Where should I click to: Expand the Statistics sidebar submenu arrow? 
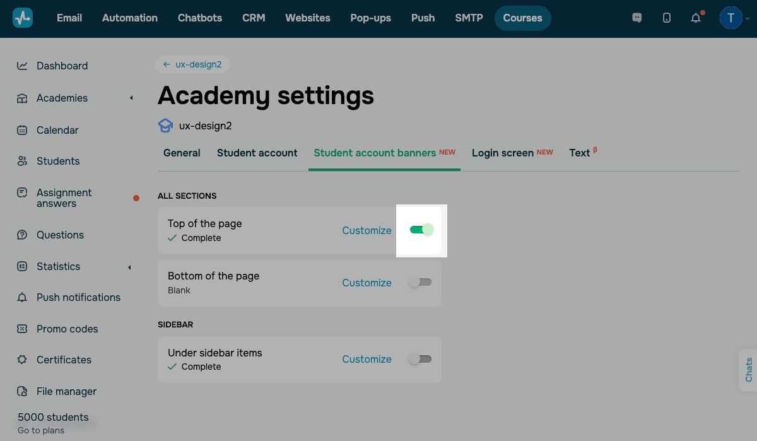tap(129, 267)
